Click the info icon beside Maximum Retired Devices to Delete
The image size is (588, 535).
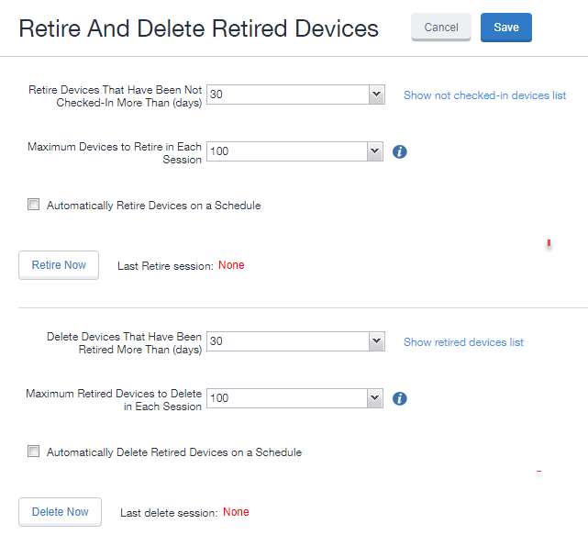point(400,399)
